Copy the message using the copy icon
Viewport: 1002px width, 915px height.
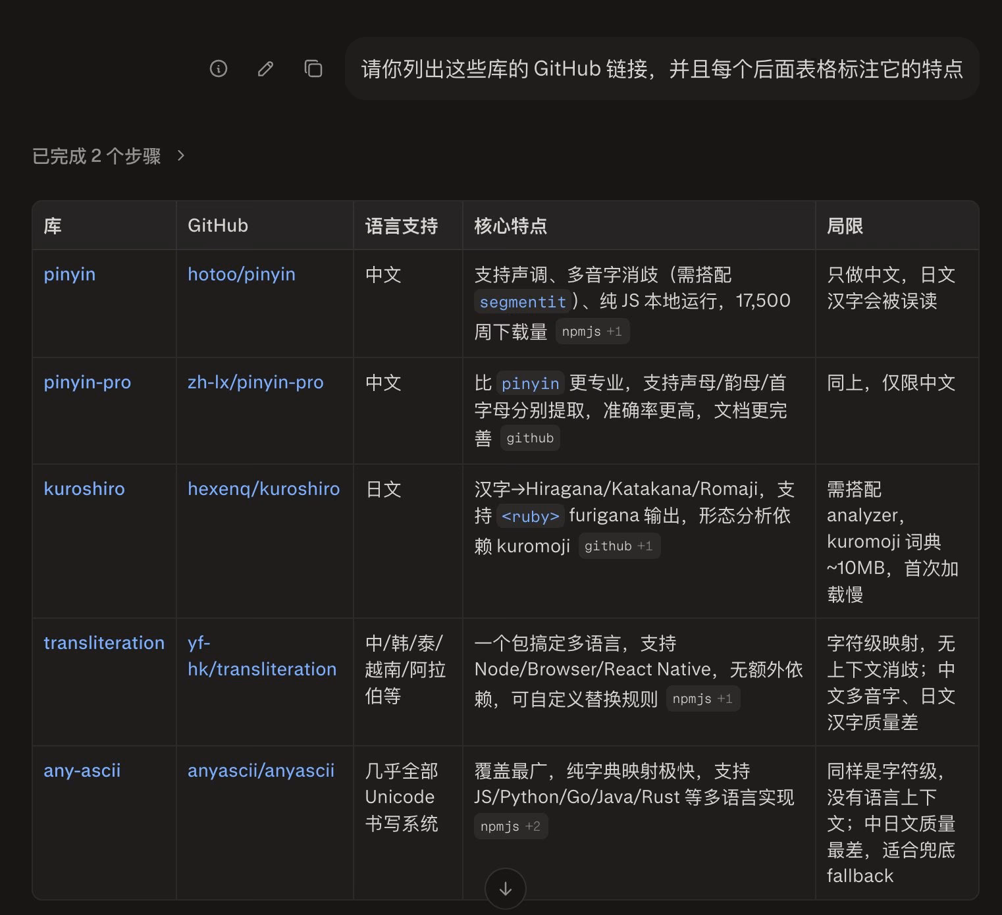pos(313,68)
